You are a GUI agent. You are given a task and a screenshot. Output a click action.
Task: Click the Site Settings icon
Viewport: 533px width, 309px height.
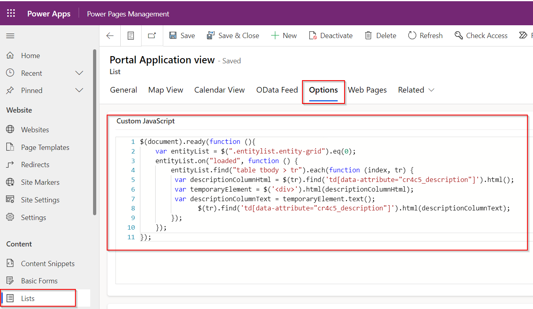pos(10,200)
